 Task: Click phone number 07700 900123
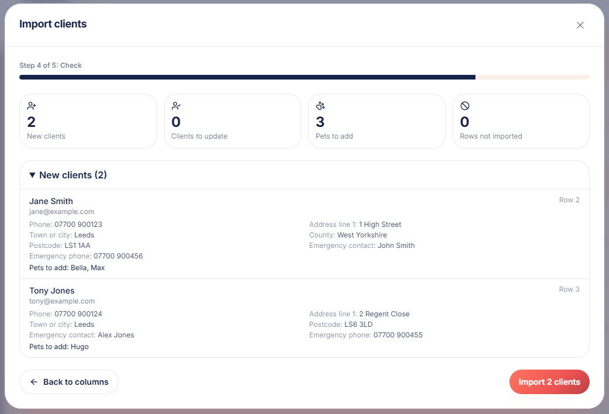[78, 225]
